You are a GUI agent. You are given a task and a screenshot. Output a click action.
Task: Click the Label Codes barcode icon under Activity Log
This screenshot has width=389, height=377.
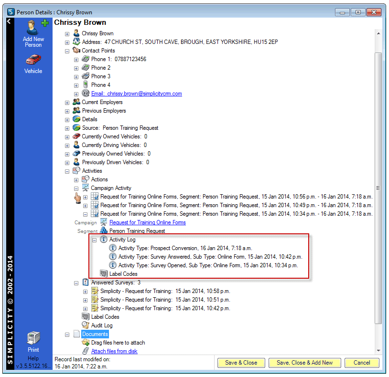coord(103,273)
